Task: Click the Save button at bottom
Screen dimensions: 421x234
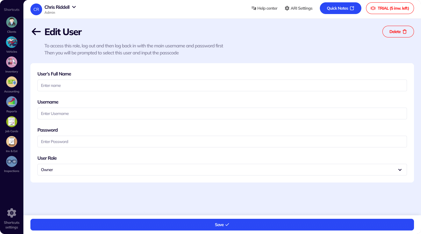Action: click(222, 225)
